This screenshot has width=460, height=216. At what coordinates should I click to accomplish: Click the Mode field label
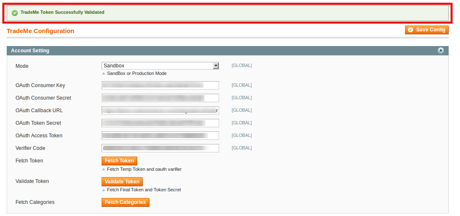point(22,66)
